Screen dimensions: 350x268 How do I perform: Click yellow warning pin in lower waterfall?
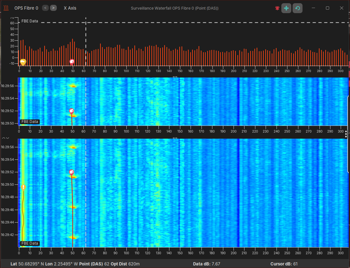click(x=23, y=187)
